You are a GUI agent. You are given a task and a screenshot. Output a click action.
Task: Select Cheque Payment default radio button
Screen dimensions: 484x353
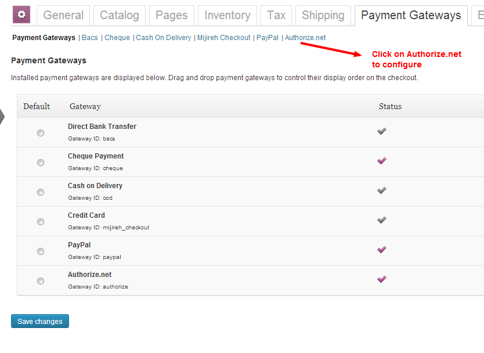41,163
